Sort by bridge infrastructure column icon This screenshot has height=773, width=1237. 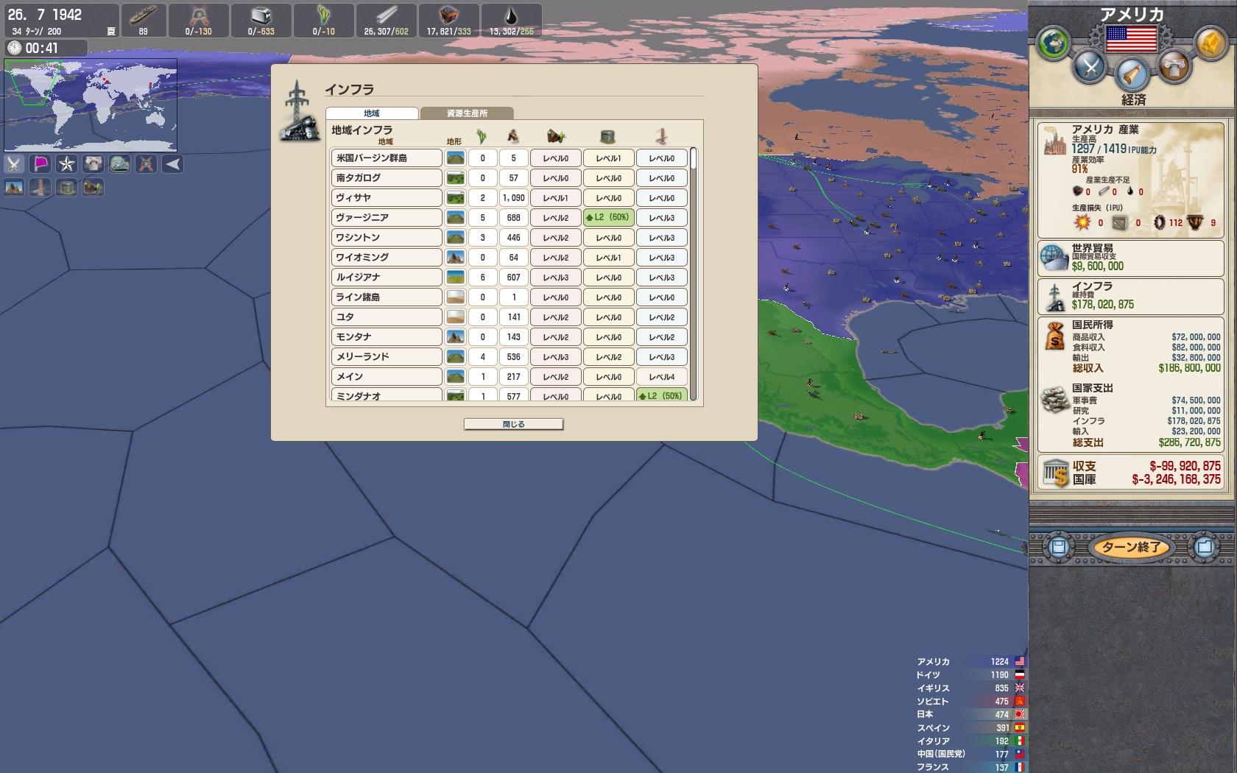coord(661,136)
